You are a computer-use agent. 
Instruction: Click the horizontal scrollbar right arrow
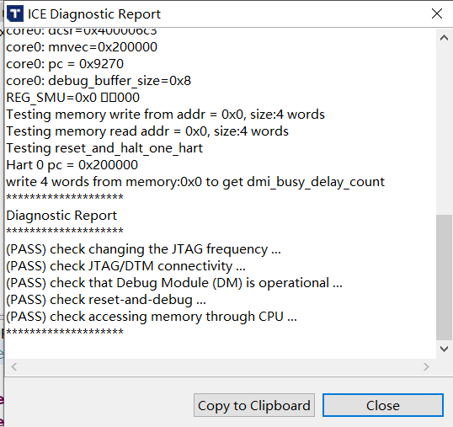point(426,367)
